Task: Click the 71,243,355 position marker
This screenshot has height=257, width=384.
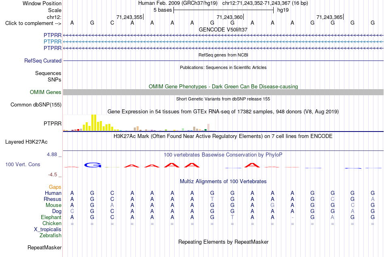Action: click(130, 17)
